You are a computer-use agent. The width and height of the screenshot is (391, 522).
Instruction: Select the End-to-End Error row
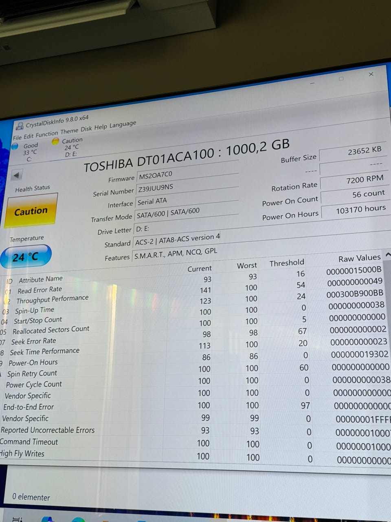pos(195,406)
